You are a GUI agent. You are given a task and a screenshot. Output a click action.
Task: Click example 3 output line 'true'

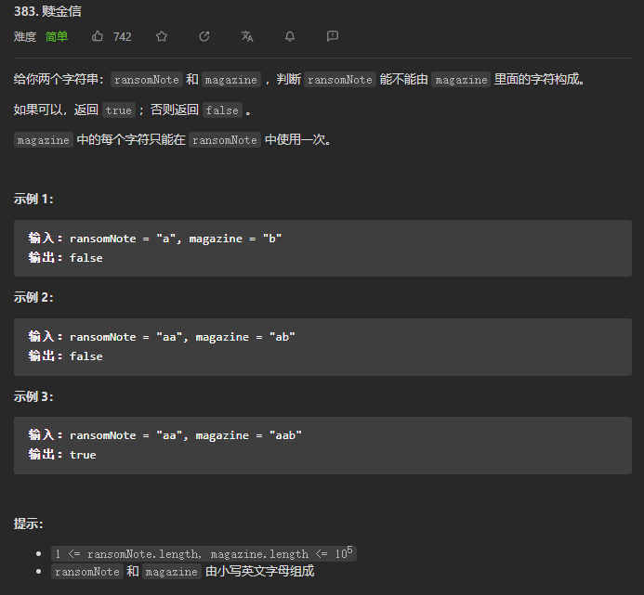[x=62, y=455]
